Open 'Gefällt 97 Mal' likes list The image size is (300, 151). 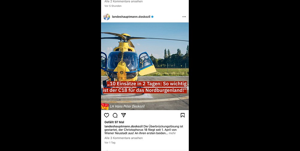(114, 122)
